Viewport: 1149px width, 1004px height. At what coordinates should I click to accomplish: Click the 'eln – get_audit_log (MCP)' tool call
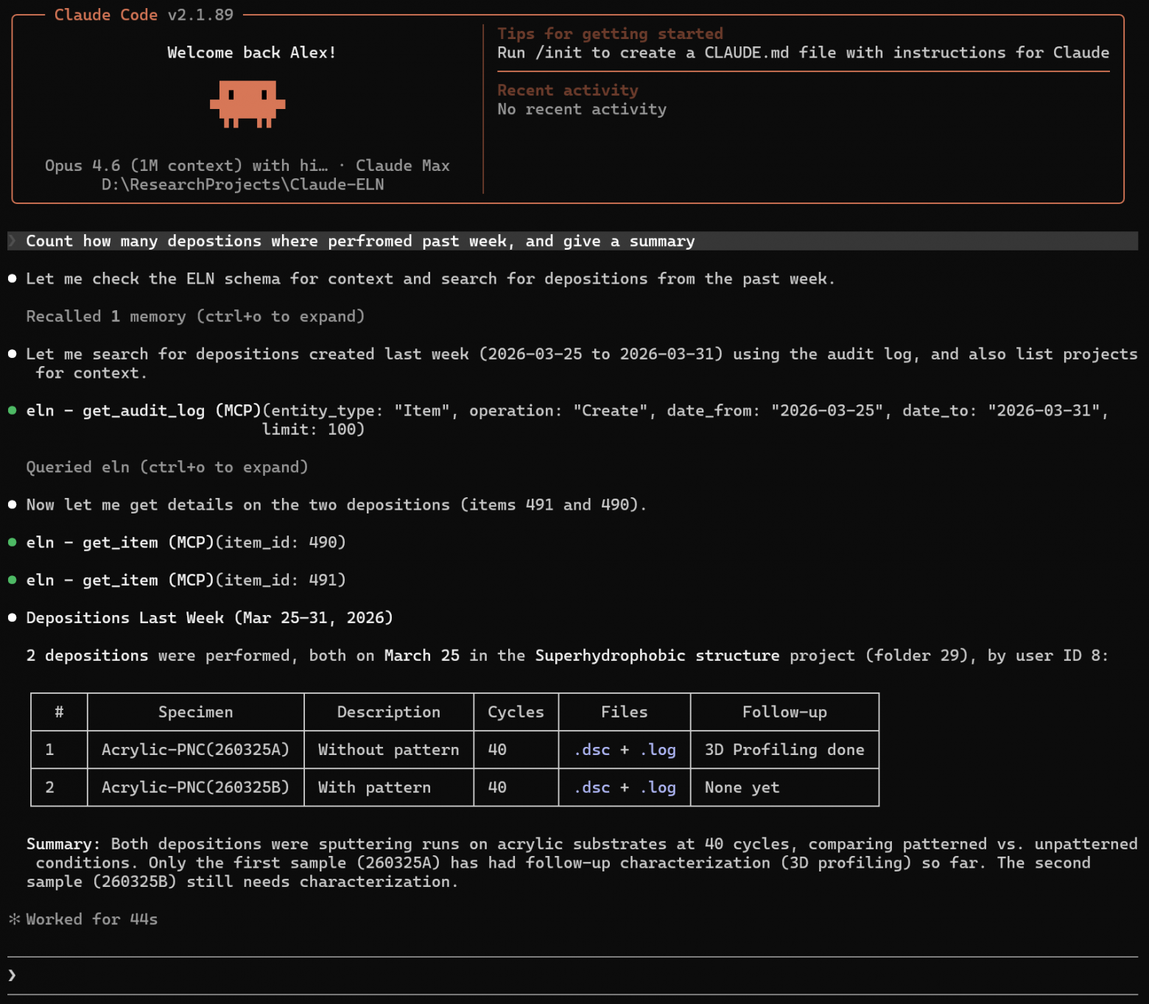(144, 410)
